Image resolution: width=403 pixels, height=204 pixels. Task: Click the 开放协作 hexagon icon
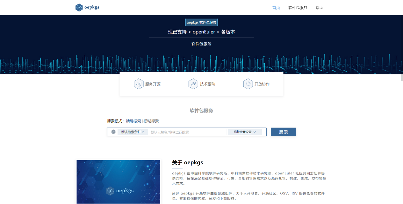pos(248,84)
